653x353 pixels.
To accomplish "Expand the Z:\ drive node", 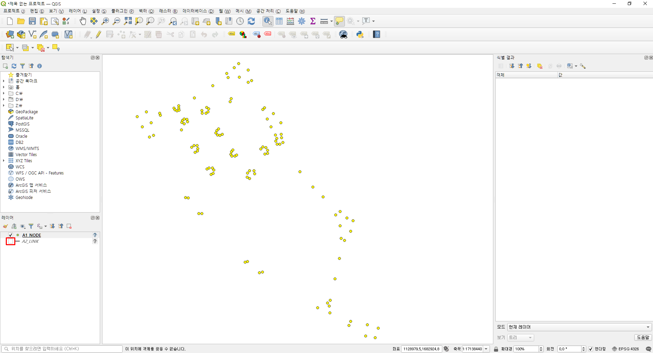I will click(4, 105).
